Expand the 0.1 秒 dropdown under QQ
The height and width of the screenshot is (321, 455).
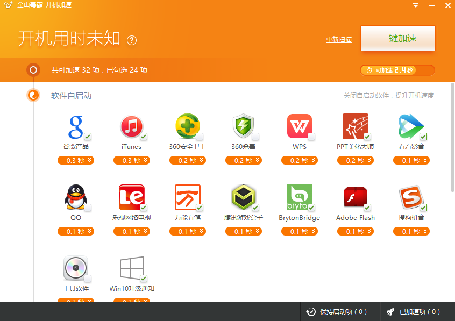(76, 231)
